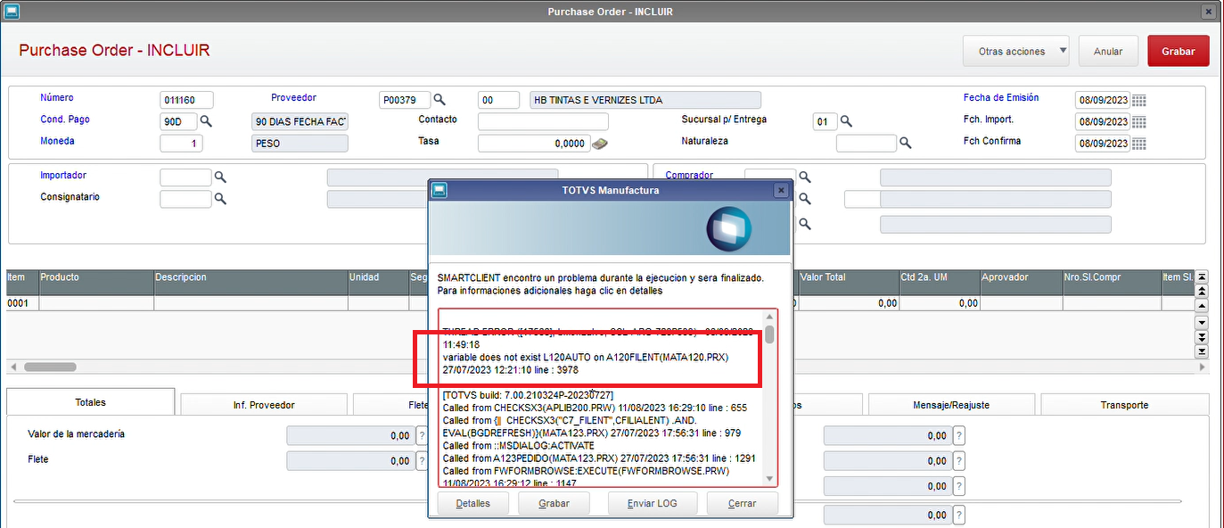Click the Fecha de Emisión date field
Viewport: 1224px width, 528px height.
(x=1102, y=100)
